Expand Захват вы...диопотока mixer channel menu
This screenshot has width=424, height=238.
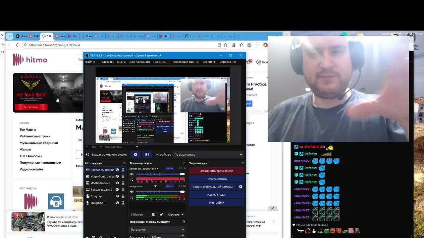tap(157, 169)
